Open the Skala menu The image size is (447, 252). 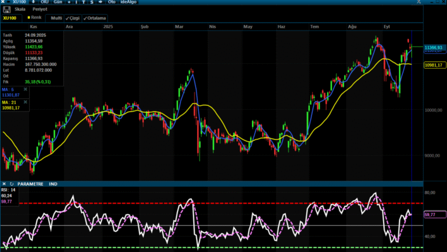20,10
